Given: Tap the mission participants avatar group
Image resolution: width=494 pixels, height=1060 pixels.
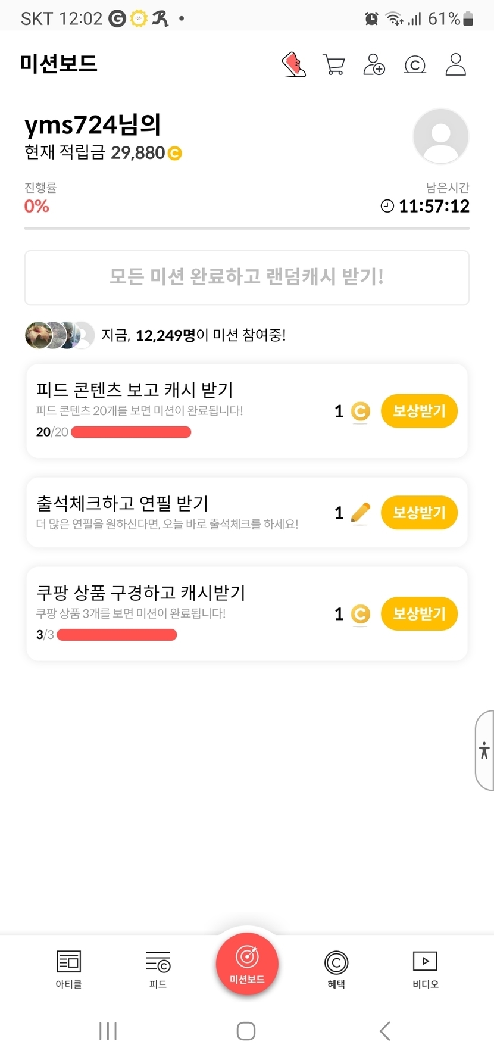Looking at the screenshot, I should pos(60,335).
